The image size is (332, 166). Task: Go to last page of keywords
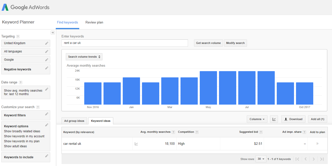click(x=322, y=159)
